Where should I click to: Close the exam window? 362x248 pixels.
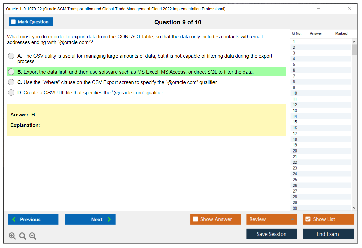tap(349, 9)
